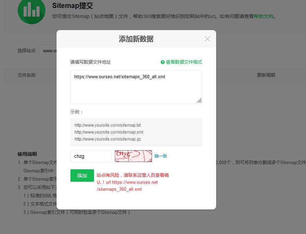Select the example sitemap.gz URL line
Viewport: 306px width, 234px height.
tap(108, 139)
